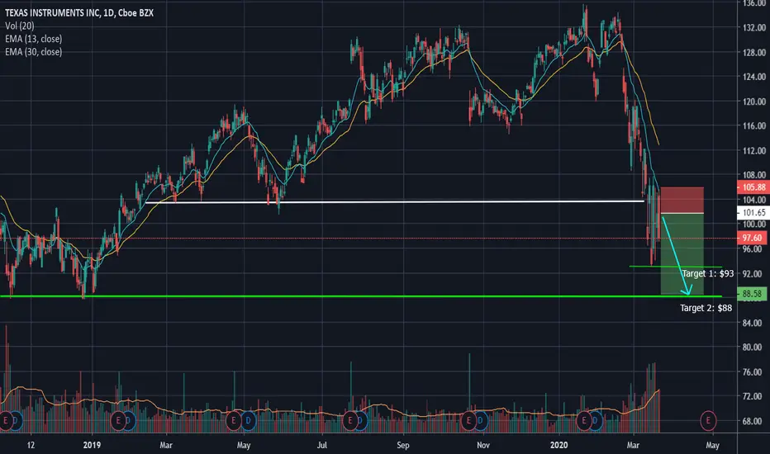Click the 2019 label on the time axis
The width and height of the screenshot is (770, 454).
click(92, 445)
